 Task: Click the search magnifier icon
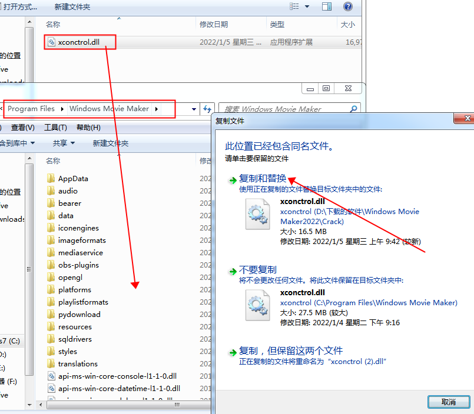[x=353, y=109]
